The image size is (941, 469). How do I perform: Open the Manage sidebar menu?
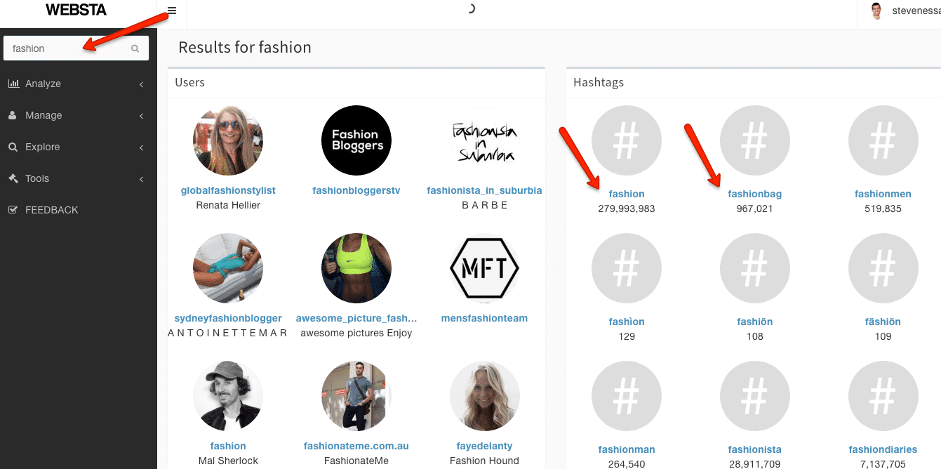coord(79,115)
